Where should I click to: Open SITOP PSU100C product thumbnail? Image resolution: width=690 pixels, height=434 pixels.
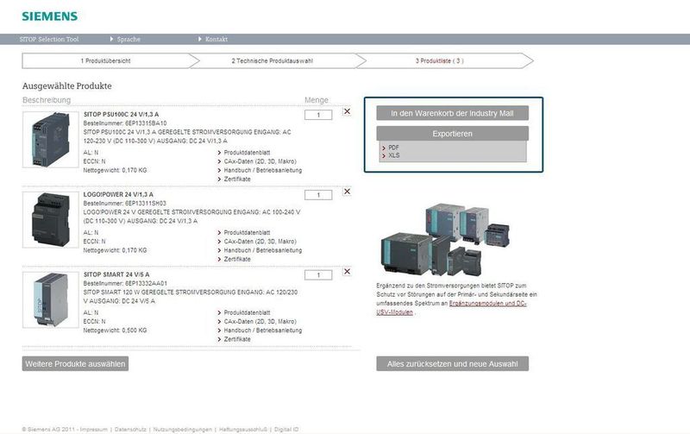(51, 140)
